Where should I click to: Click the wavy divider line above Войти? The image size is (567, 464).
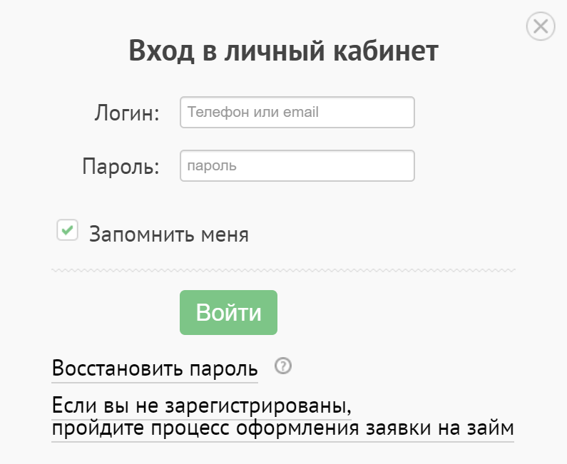(283, 270)
